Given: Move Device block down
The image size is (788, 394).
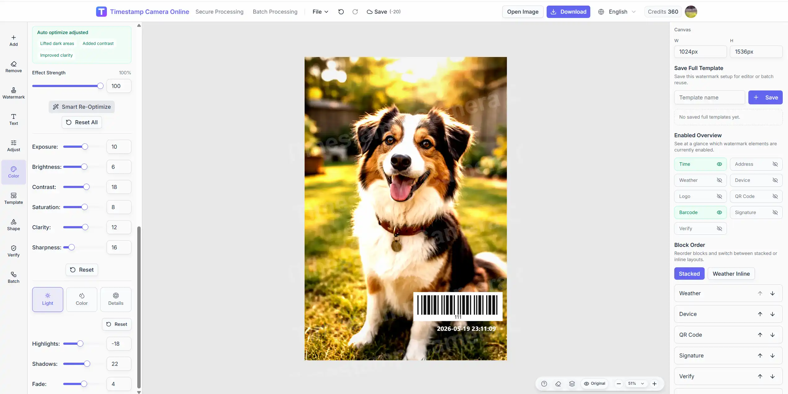Looking at the screenshot, I should [x=773, y=314].
